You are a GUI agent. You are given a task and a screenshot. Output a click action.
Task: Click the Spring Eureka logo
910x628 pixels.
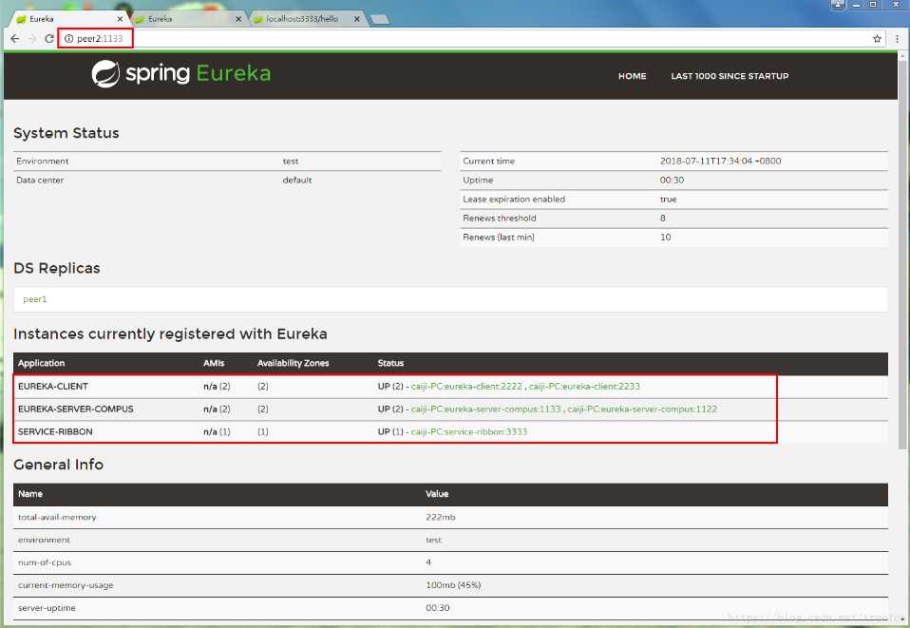[181, 74]
